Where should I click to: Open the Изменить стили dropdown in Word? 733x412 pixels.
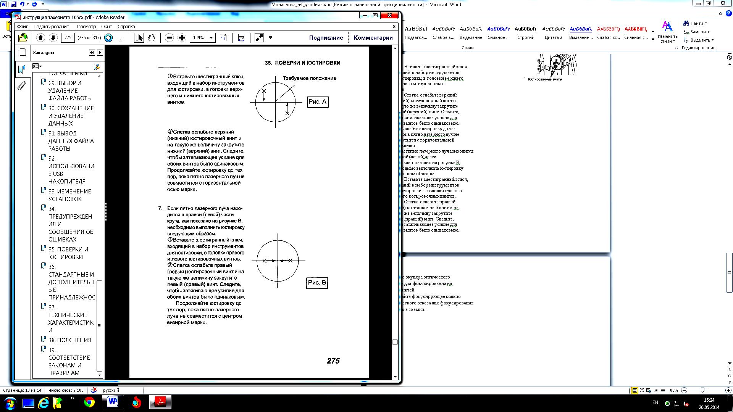coord(667,32)
